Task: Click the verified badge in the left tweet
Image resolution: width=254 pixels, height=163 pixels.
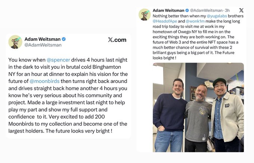Action: point(64,39)
